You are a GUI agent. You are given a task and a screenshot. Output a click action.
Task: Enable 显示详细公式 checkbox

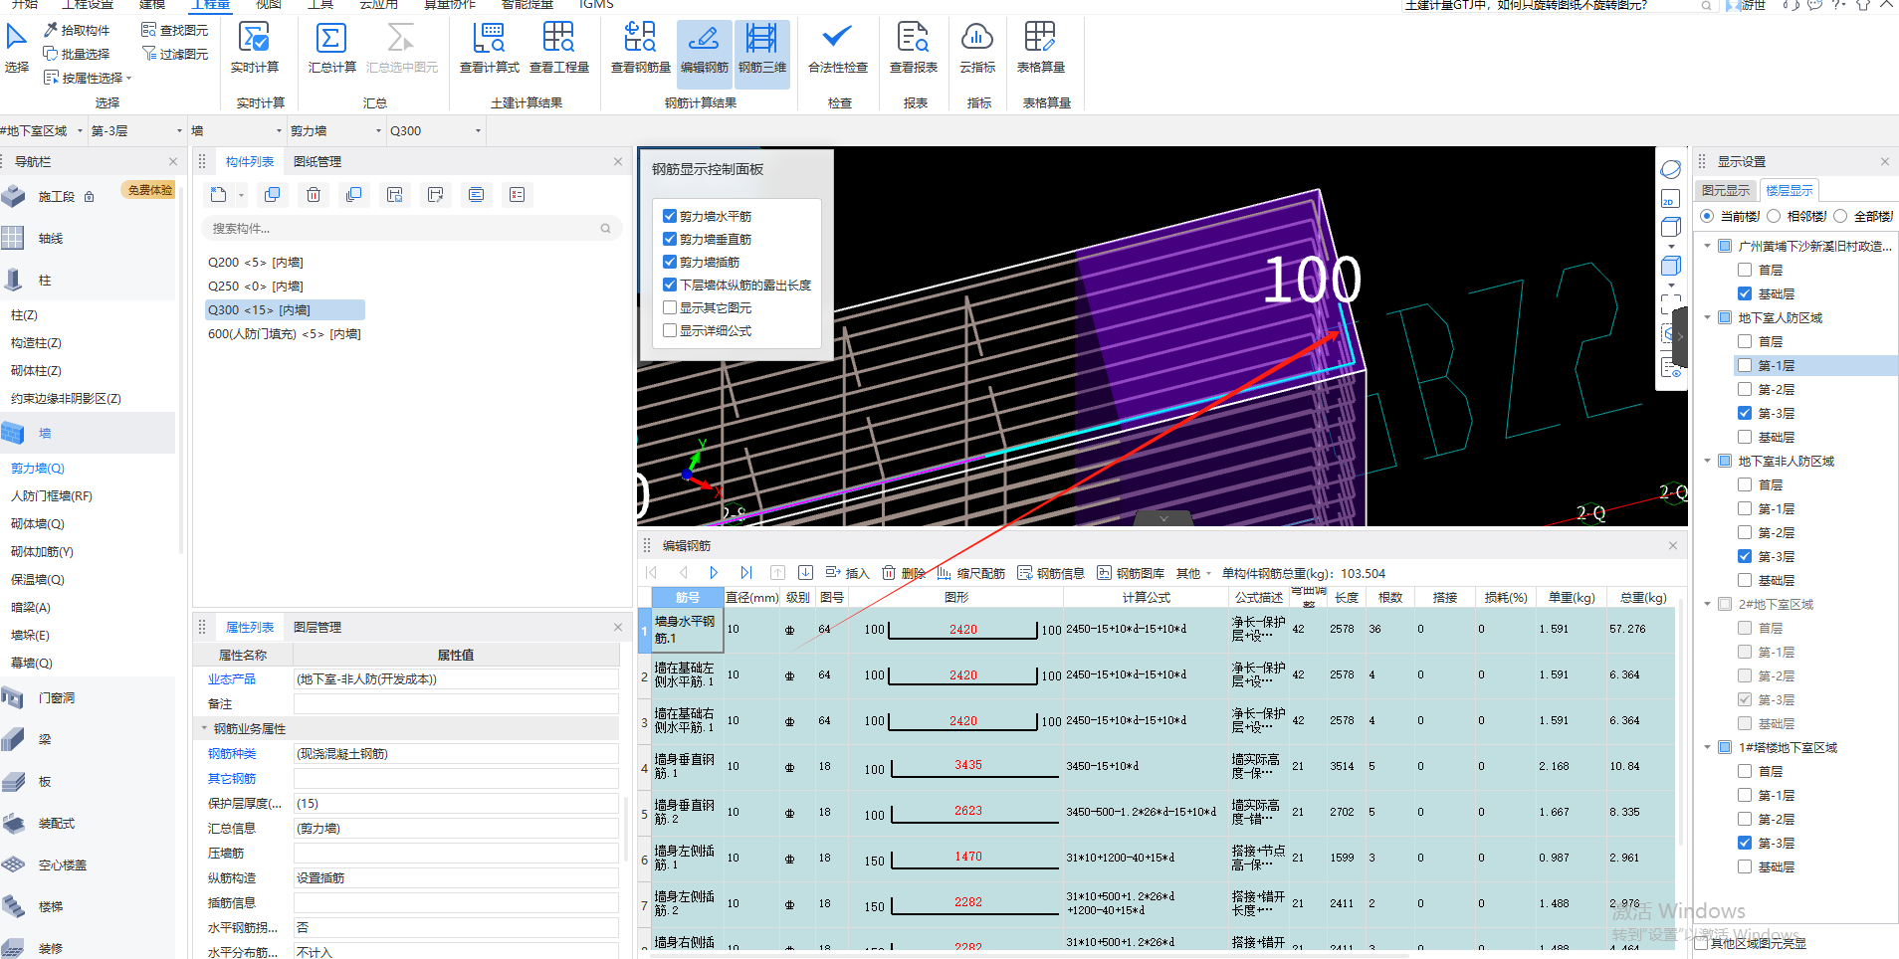click(x=670, y=330)
